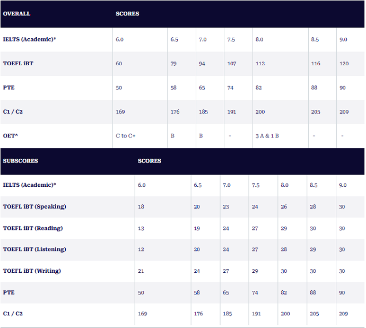Select the TOEFL iBT (Reading) row label

tap(33, 228)
